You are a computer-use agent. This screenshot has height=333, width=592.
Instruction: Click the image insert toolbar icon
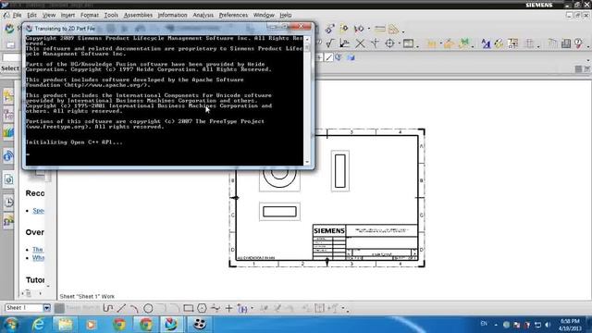pyautogui.click(x=408, y=43)
